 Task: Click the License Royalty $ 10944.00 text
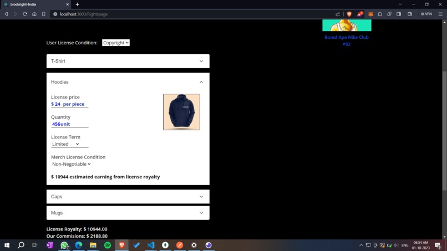tap(77, 229)
